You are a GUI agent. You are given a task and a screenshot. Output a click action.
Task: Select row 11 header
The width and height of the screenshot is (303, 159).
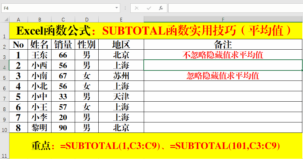pyautogui.click(x=4, y=146)
